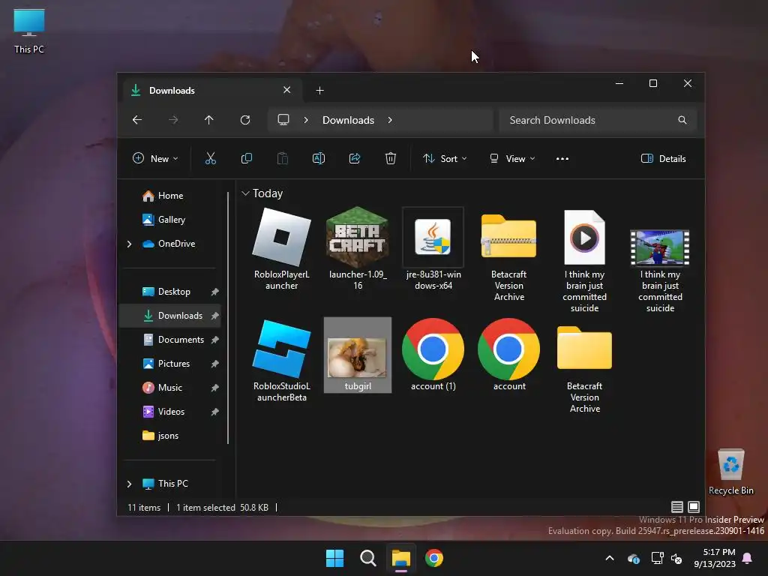Select the jre-8u381-windows-x64 installer
768x576 pixels.
pos(433,249)
